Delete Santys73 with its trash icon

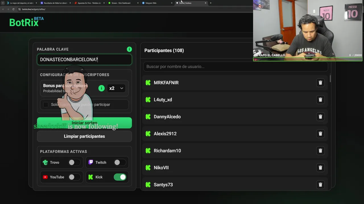click(x=320, y=185)
